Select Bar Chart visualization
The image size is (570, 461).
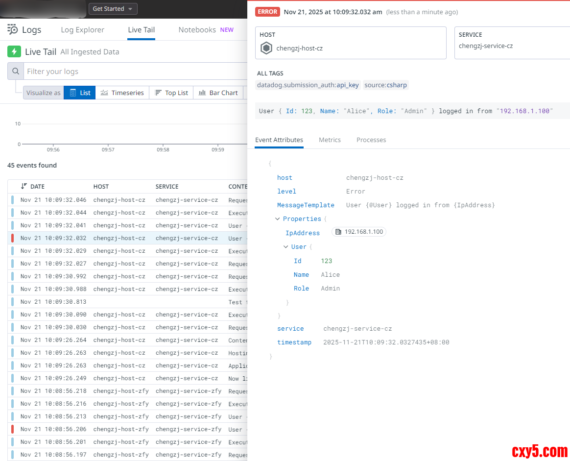(x=218, y=93)
